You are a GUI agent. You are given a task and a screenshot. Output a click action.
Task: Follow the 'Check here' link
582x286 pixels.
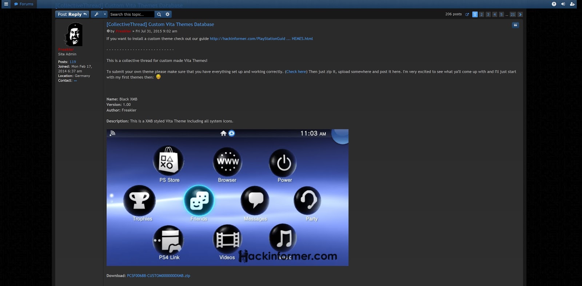pos(296,71)
